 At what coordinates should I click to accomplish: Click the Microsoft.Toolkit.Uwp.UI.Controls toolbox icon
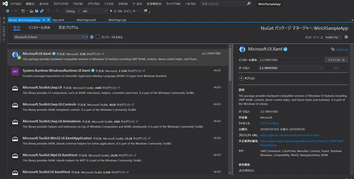[15, 105]
